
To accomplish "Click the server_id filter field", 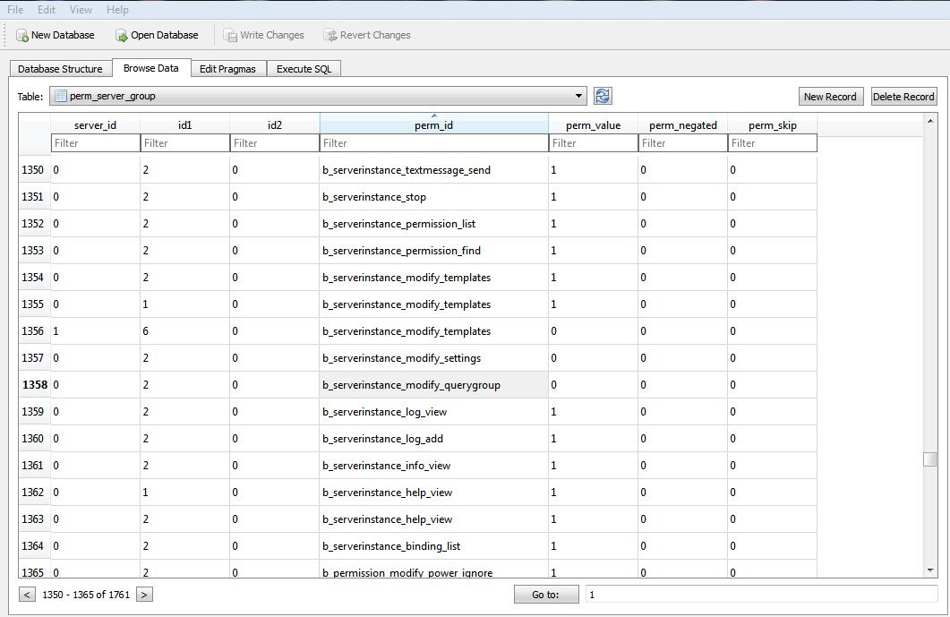I will point(95,143).
